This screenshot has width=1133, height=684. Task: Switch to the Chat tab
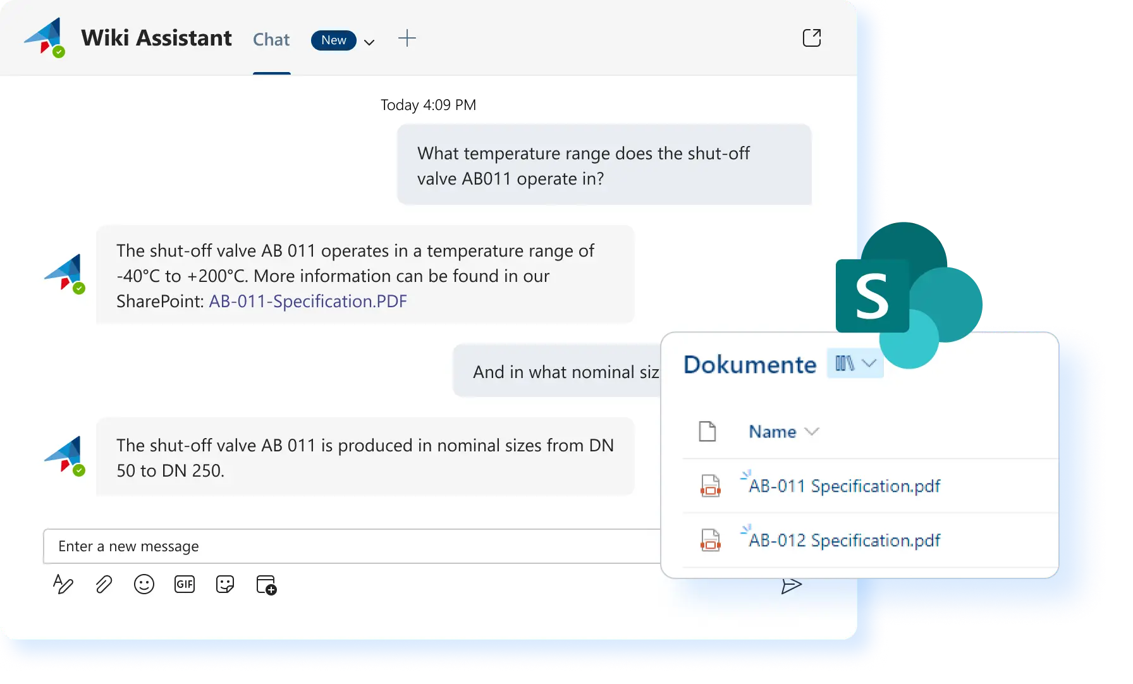(x=271, y=40)
